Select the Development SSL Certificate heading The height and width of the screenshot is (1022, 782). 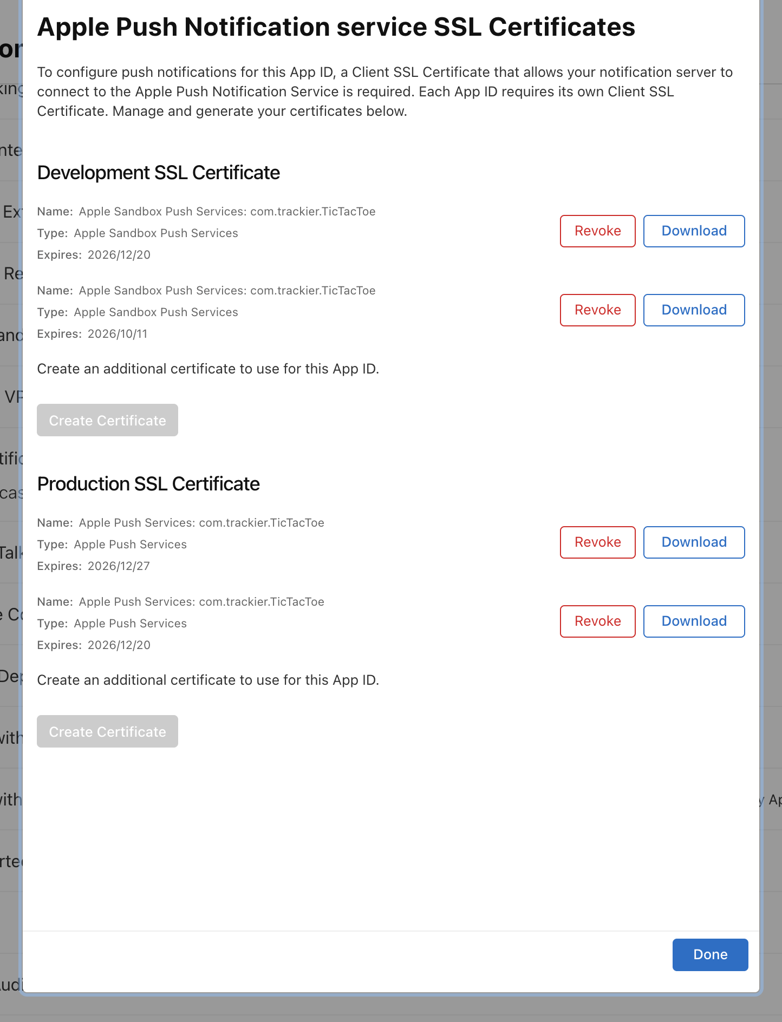[158, 173]
